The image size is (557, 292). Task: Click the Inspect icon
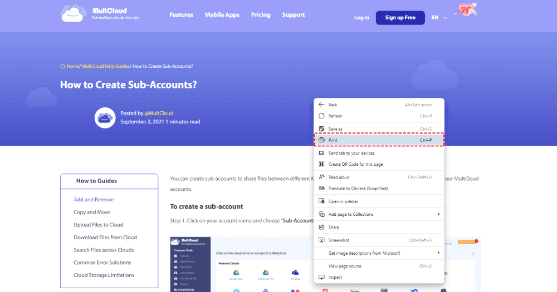click(321, 277)
